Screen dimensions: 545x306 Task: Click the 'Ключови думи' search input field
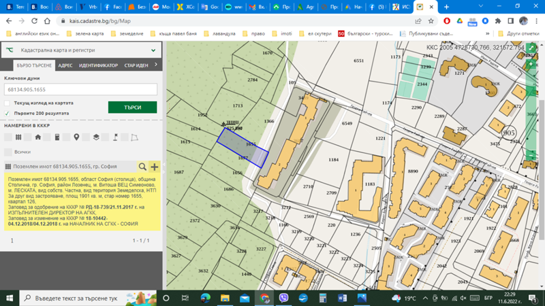[x=80, y=89]
